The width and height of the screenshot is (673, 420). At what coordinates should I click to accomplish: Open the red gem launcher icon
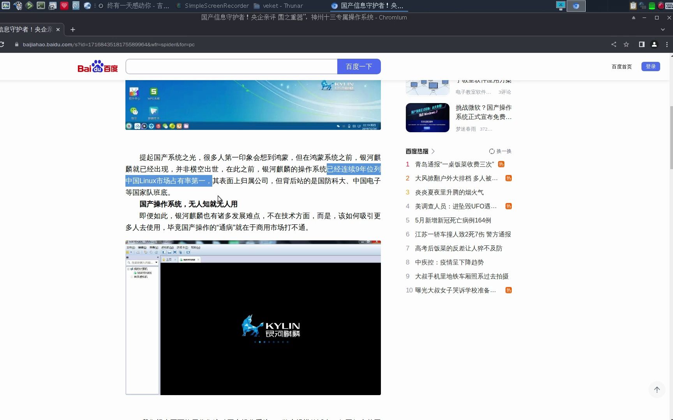tap(64, 5)
